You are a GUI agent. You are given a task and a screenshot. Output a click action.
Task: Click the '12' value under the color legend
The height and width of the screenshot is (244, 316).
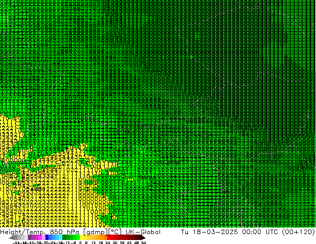tap(94, 243)
